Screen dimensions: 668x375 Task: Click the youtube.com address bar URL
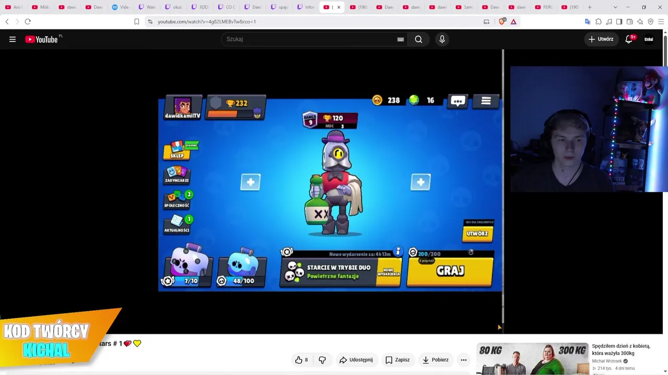pyautogui.click(x=207, y=22)
